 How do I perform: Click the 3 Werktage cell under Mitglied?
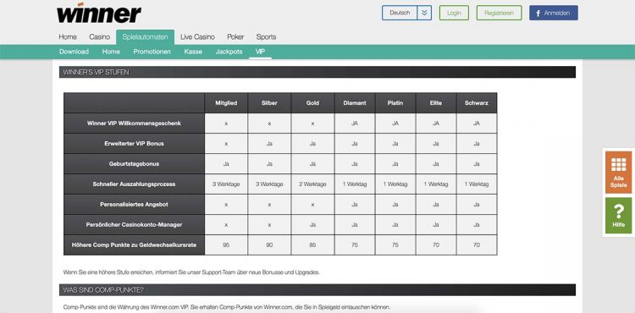tap(226, 184)
